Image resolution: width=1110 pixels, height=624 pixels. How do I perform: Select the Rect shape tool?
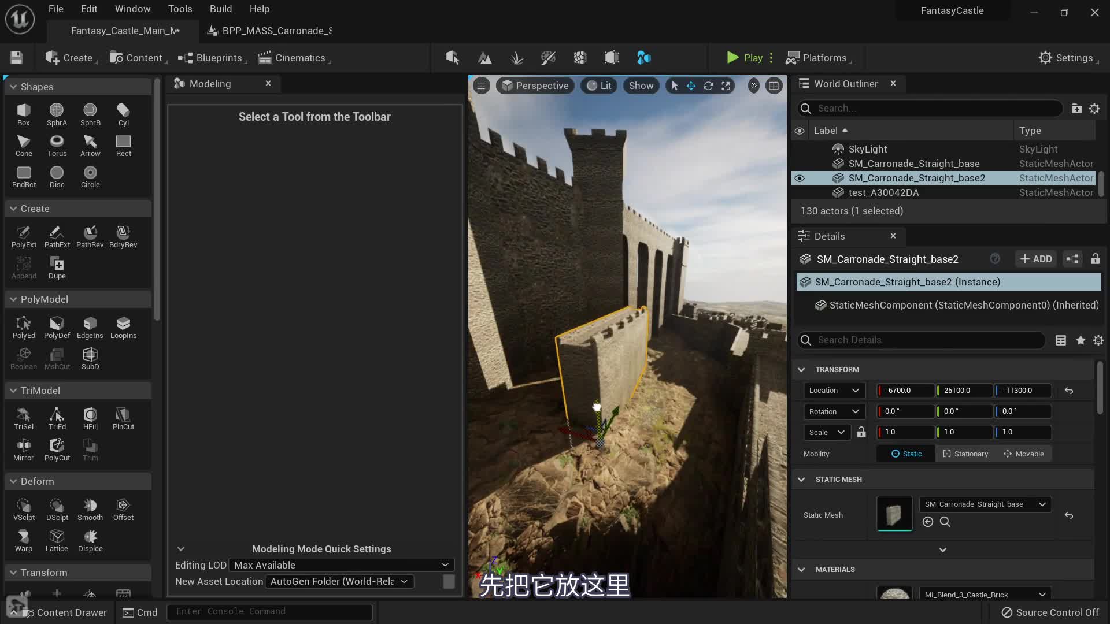point(123,146)
